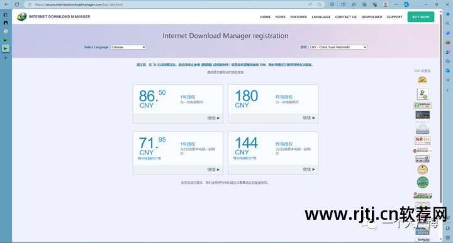Click the Split screen icon in the browser toolbar
Viewport: 453px width, 243px height.
pyautogui.click(x=344, y=4)
